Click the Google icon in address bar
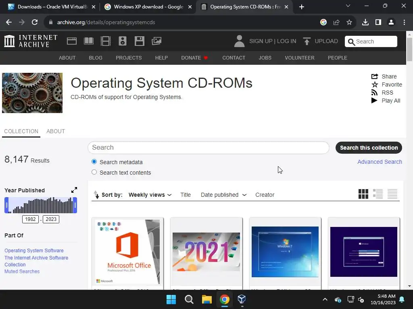The height and width of the screenshot is (309, 413). coord(323,23)
